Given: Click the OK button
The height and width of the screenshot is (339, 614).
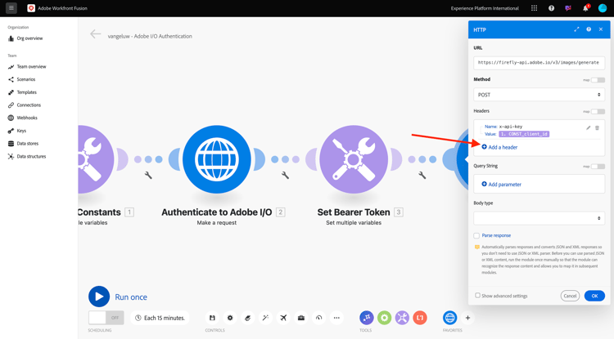Looking at the screenshot, I should tap(594, 296).
